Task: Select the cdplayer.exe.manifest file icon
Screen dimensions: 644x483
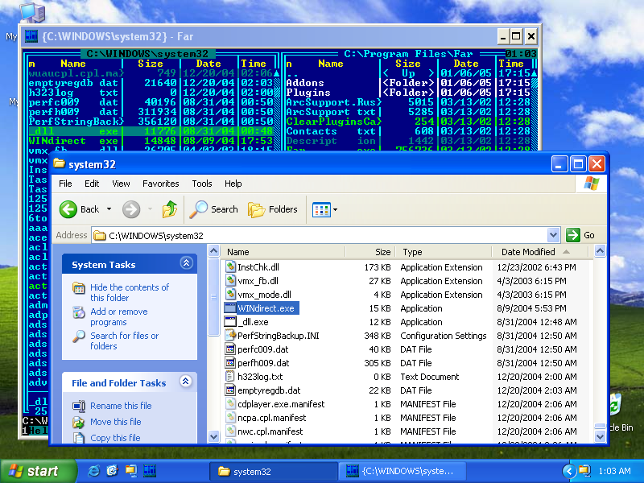Action: [230, 404]
